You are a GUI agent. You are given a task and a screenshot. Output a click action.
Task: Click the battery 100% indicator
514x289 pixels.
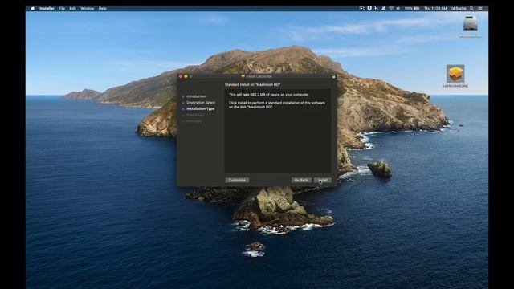coord(412,9)
